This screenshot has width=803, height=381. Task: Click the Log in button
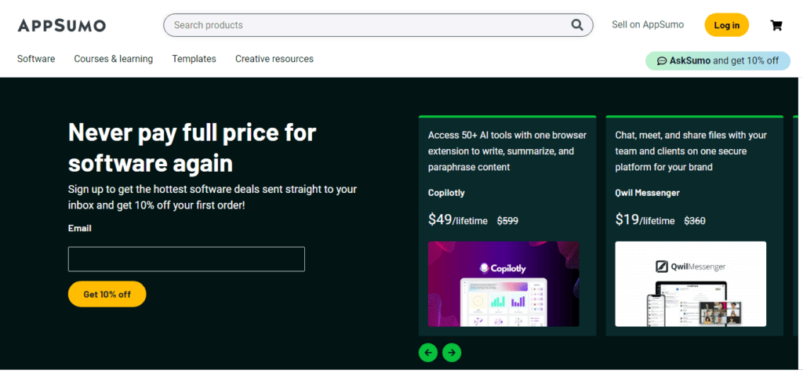[x=726, y=25]
